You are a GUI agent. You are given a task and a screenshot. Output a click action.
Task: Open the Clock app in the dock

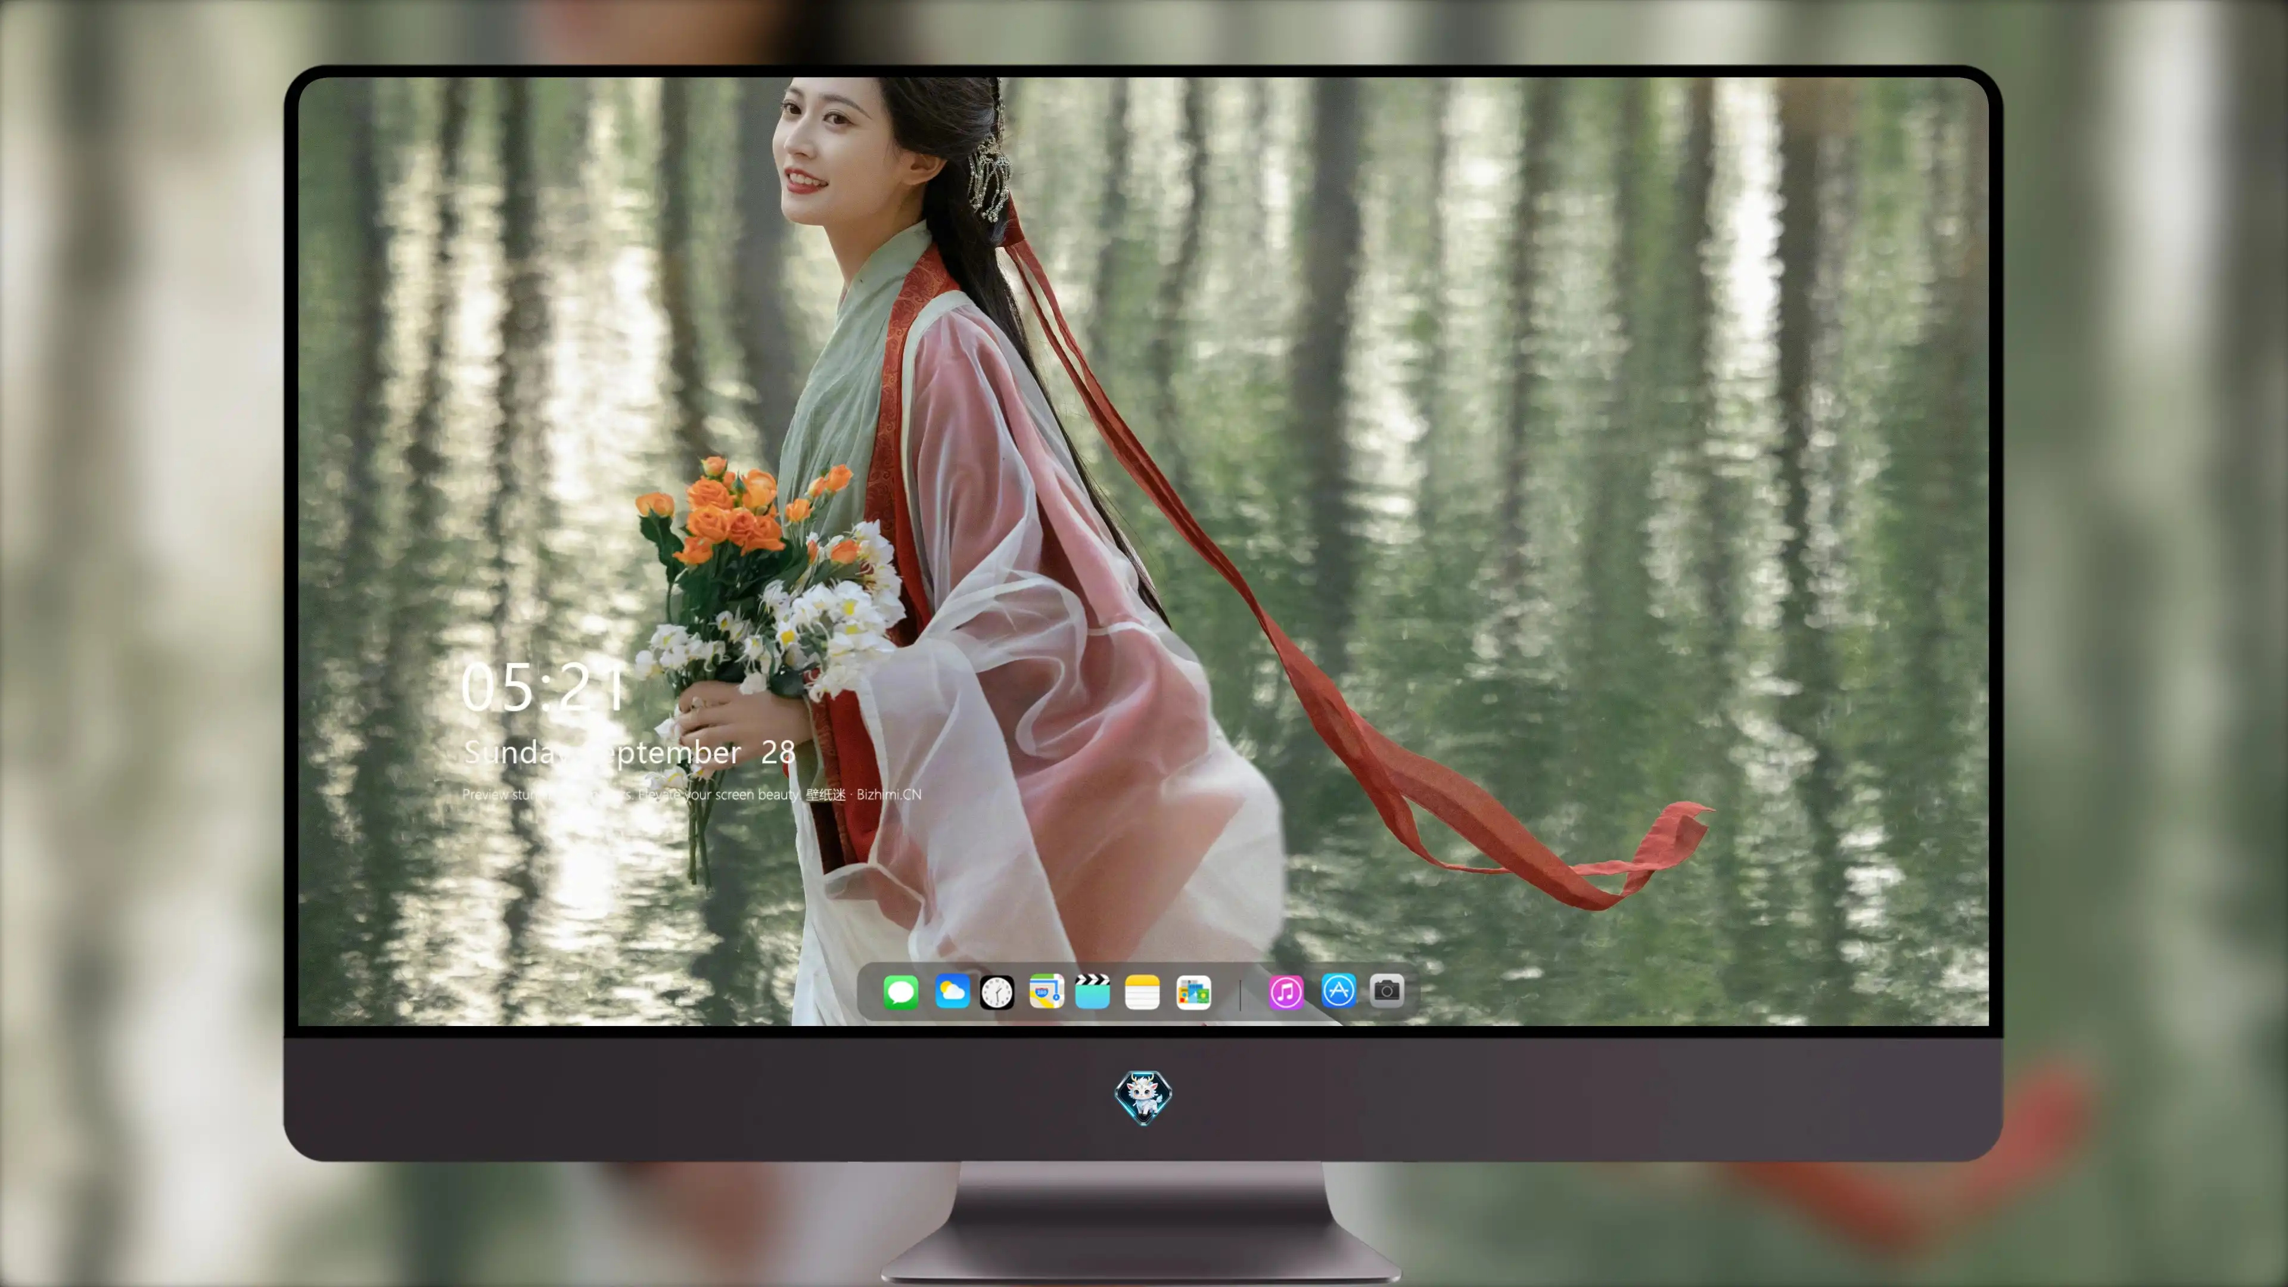(x=997, y=992)
